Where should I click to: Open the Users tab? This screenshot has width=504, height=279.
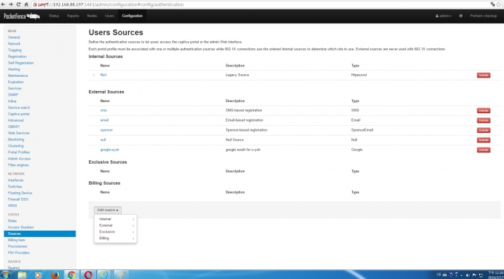109,15
